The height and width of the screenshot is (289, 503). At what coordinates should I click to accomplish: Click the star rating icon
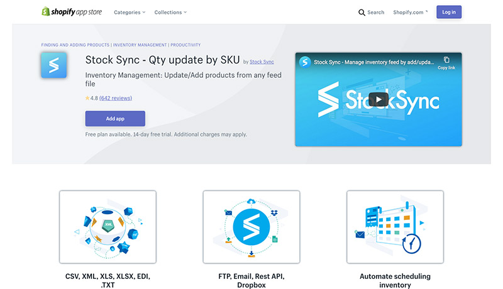(x=87, y=98)
